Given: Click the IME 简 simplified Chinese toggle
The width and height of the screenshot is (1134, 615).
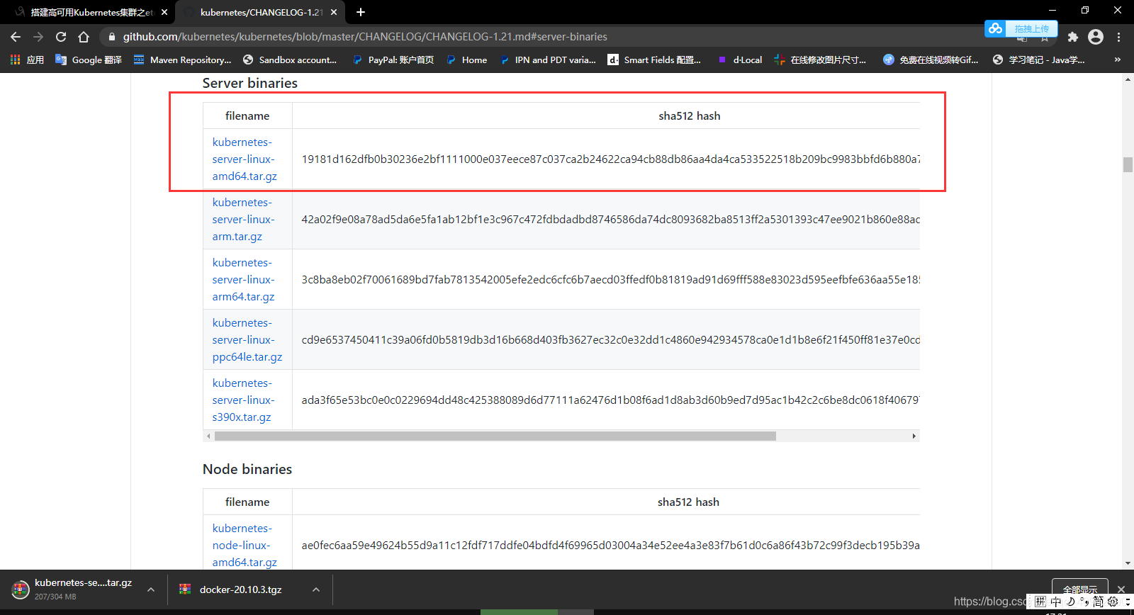Looking at the screenshot, I should click(1098, 602).
